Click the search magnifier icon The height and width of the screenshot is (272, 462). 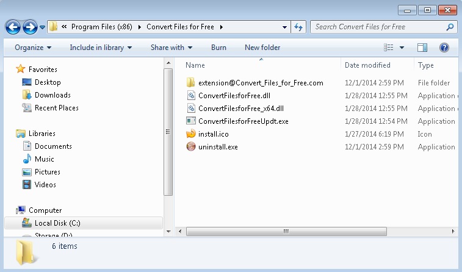point(450,27)
